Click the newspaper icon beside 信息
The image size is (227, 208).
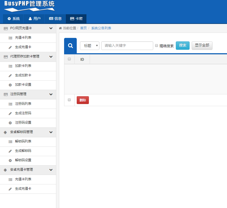[51, 19]
